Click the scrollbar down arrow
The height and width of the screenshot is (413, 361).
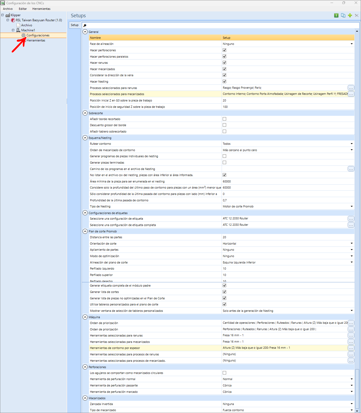357,411
